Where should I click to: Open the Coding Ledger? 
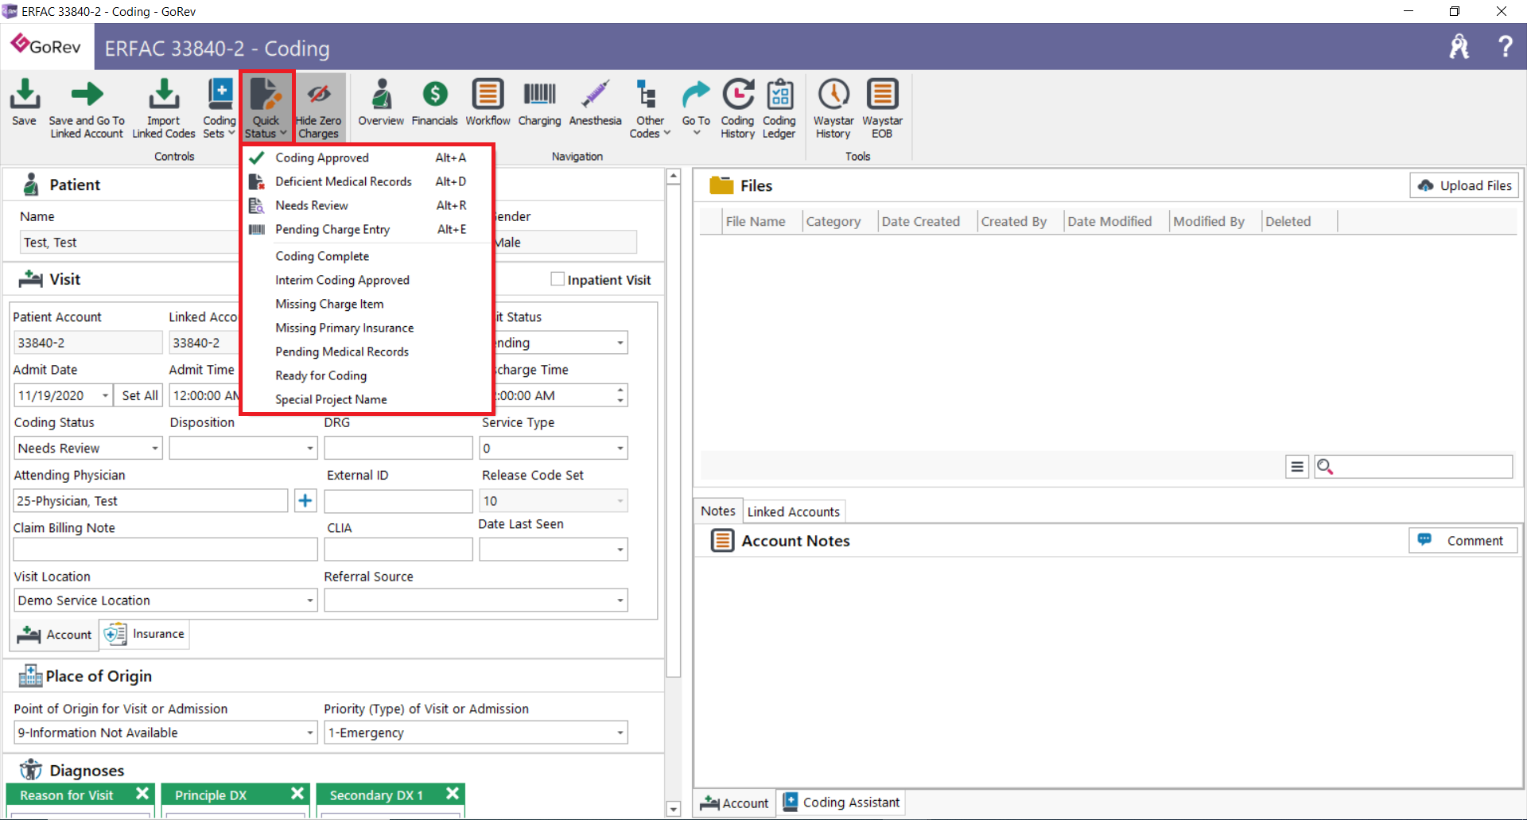pos(779,109)
